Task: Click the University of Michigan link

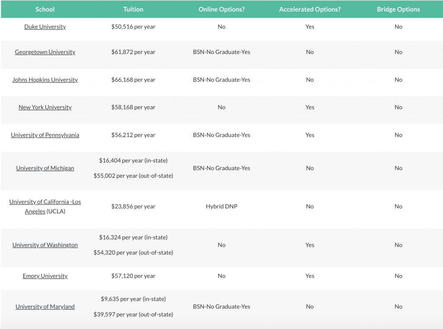Action: point(45,168)
